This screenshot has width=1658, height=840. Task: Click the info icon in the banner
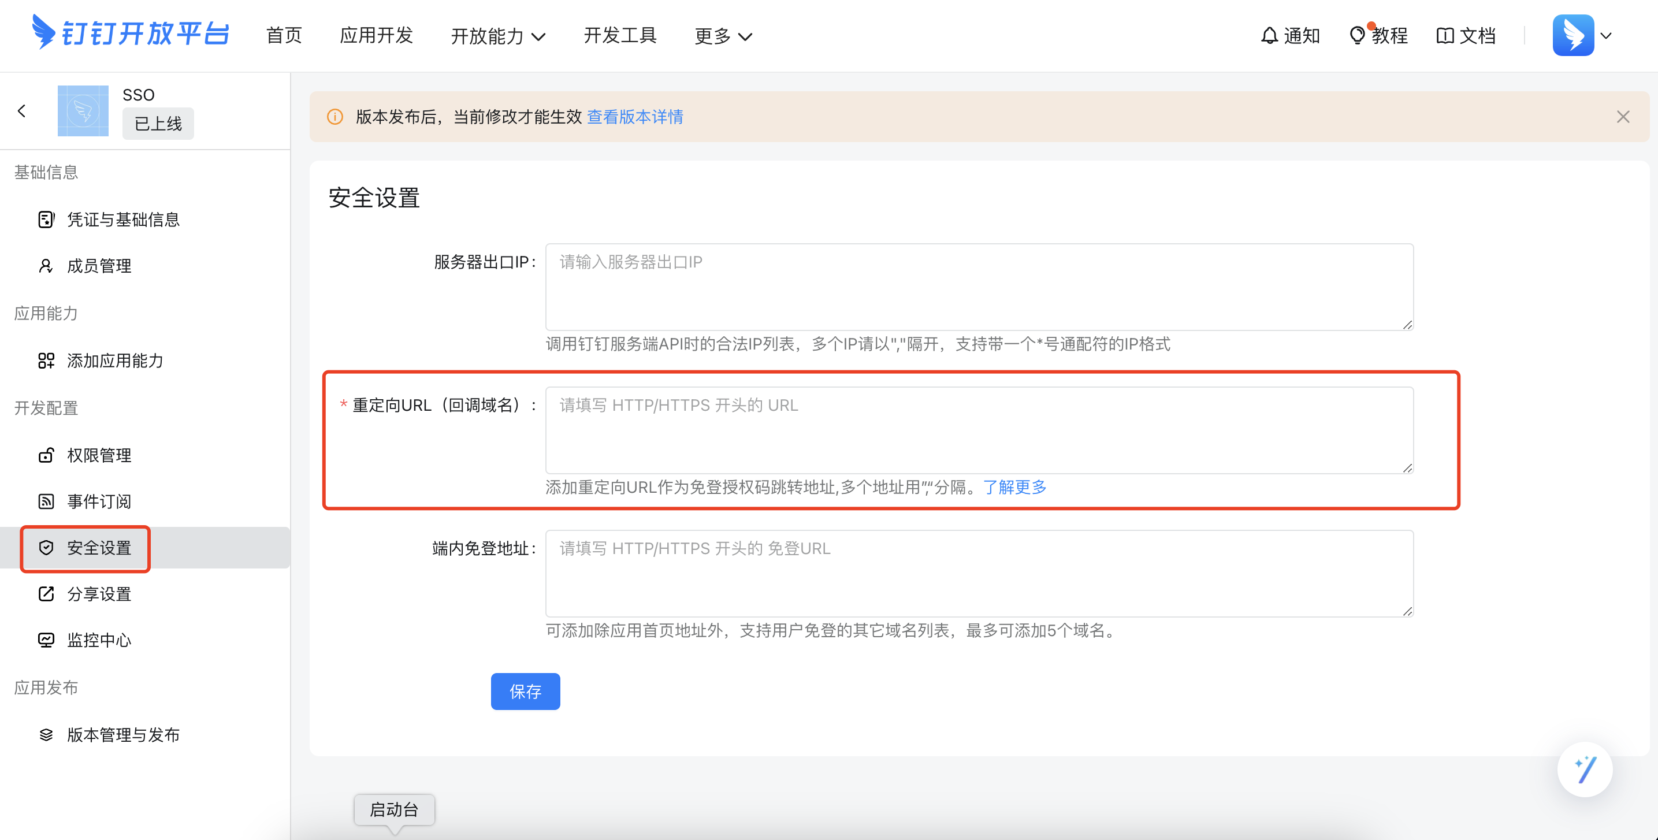334,117
